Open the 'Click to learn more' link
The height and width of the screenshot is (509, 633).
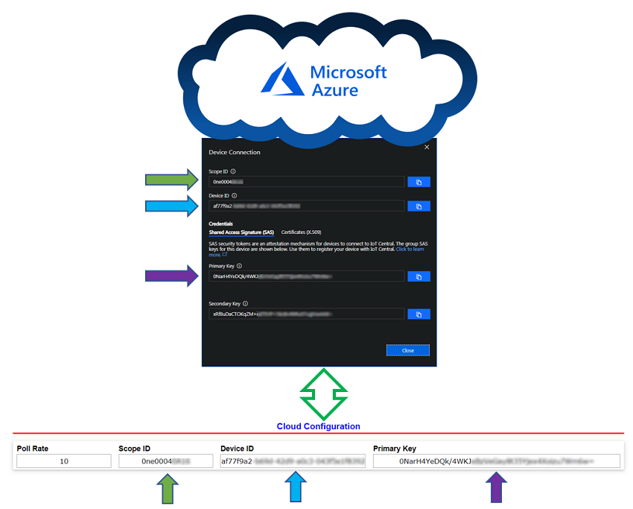pos(410,249)
